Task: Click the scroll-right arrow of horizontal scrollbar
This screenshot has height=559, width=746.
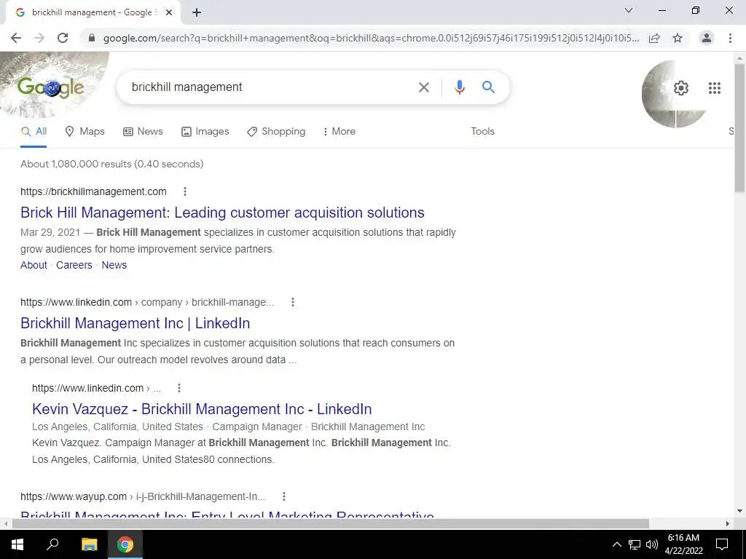Action: (728, 523)
